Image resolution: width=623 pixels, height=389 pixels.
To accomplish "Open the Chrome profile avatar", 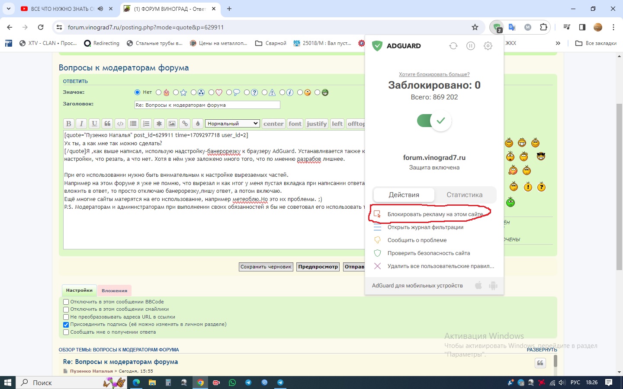I will click(598, 27).
